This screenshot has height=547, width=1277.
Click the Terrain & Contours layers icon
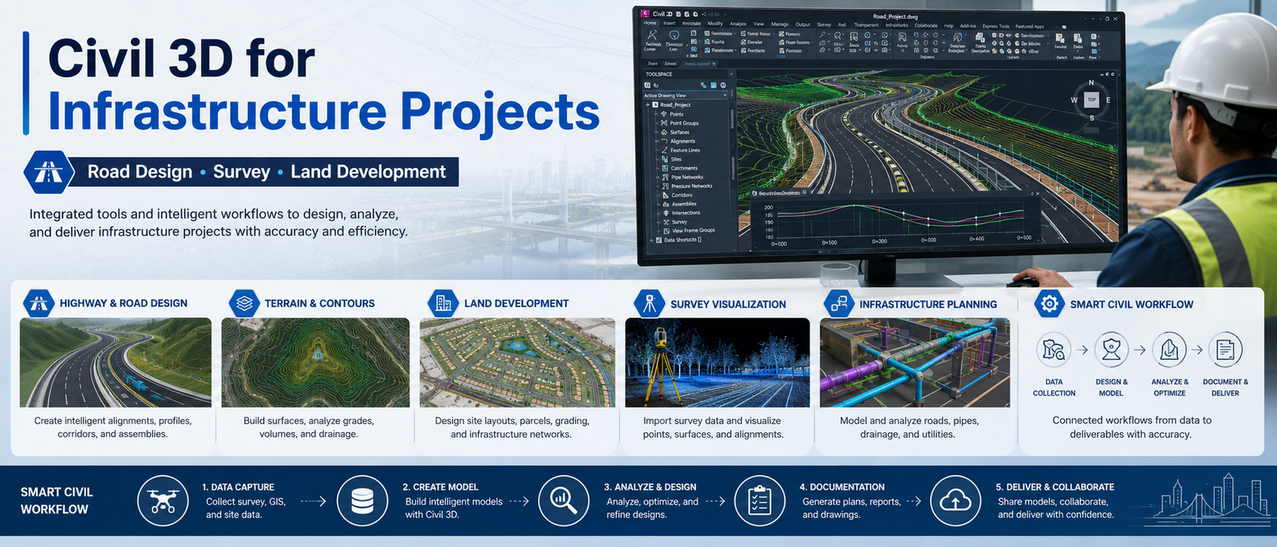pyautogui.click(x=244, y=303)
